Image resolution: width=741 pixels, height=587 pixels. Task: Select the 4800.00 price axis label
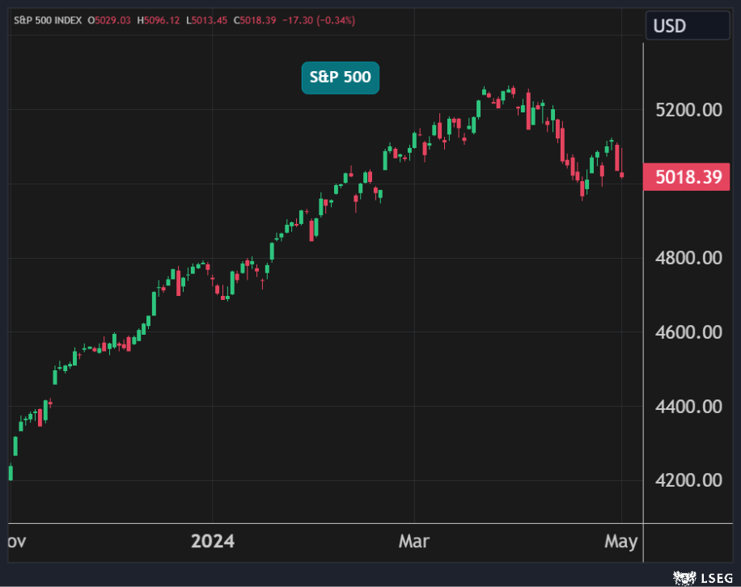click(x=688, y=258)
